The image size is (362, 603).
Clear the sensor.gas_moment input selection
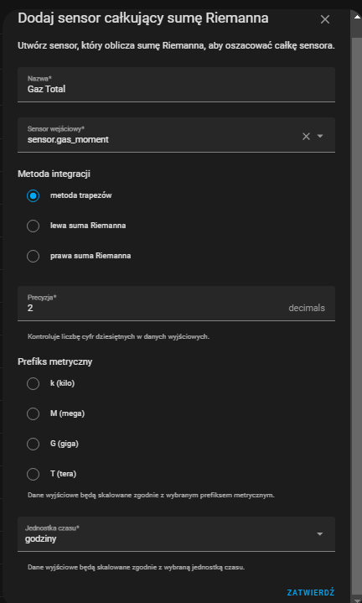306,136
